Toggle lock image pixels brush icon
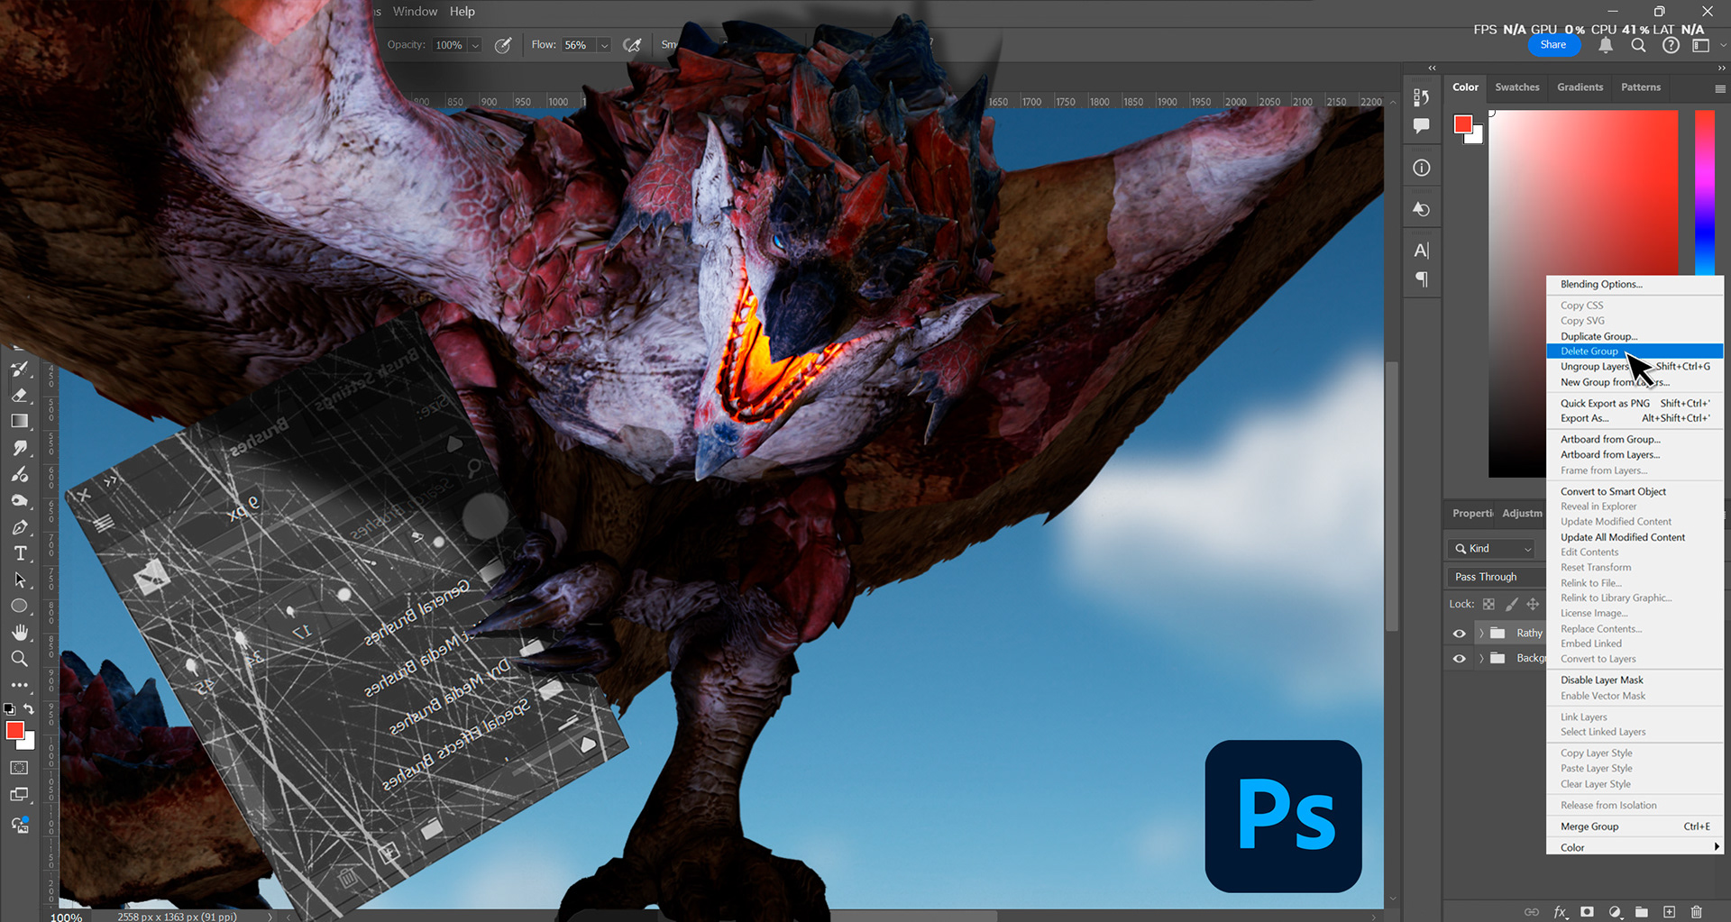The image size is (1731, 922). pyautogui.click(x=1512, y=604)
